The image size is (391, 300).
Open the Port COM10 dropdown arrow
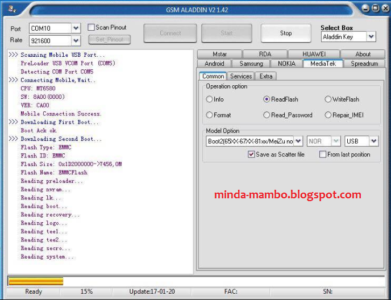pos(76,28)
